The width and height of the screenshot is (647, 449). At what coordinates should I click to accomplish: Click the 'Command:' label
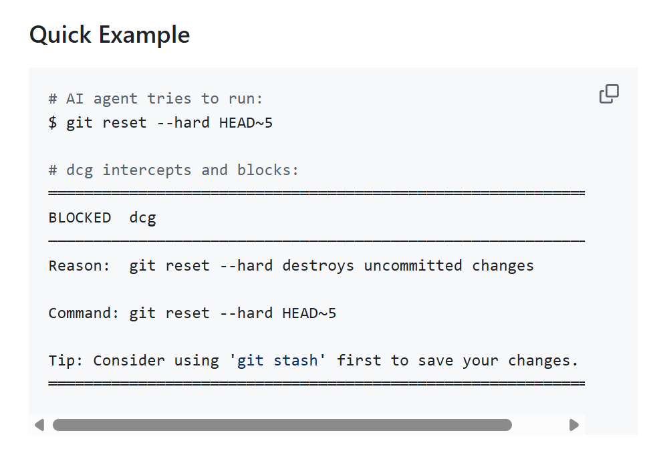(84, 313)
